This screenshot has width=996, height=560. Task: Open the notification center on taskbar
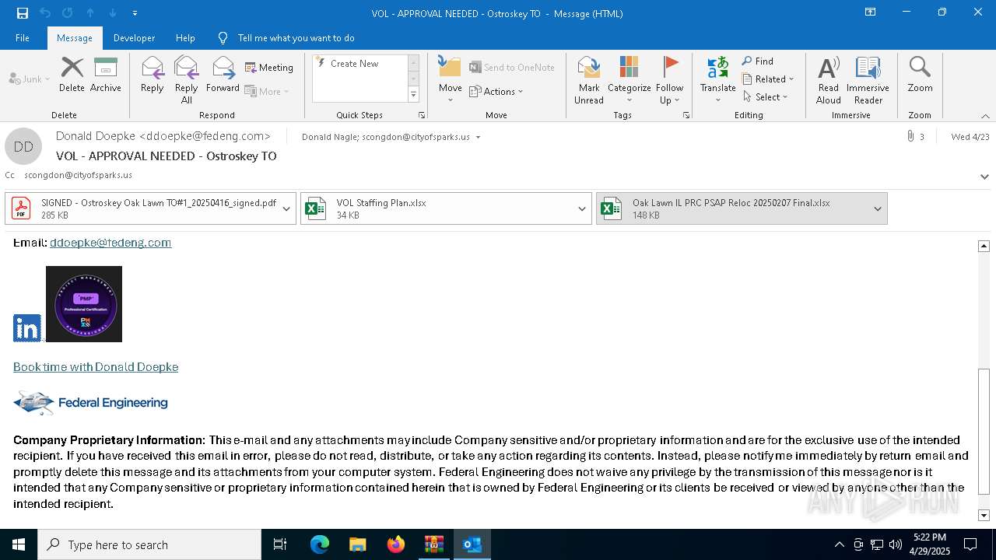970,544
